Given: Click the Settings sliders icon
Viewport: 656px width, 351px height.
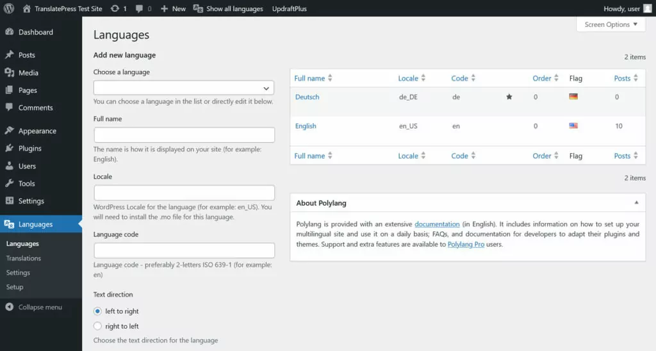Looking at the screenshot, I should [9, 201].
